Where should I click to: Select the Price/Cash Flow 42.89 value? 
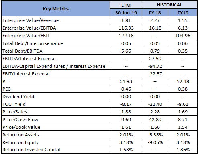point(155,120)
